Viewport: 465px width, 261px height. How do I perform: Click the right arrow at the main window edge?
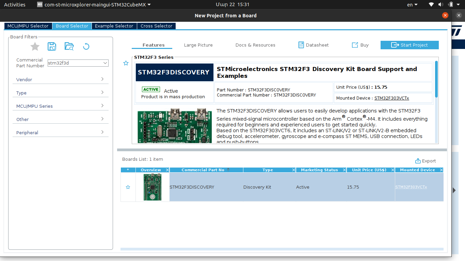[454, 190]
